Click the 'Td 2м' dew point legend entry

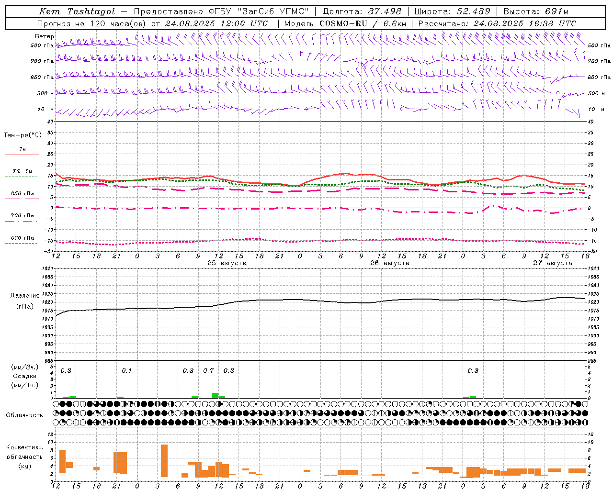point(22,171)
